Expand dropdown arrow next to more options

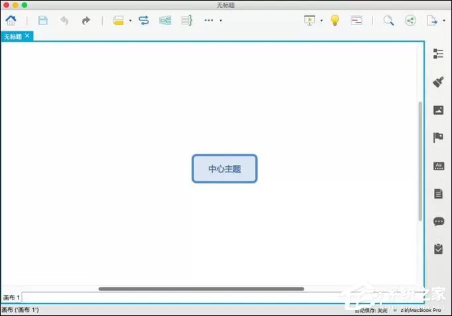click(221, 21)
